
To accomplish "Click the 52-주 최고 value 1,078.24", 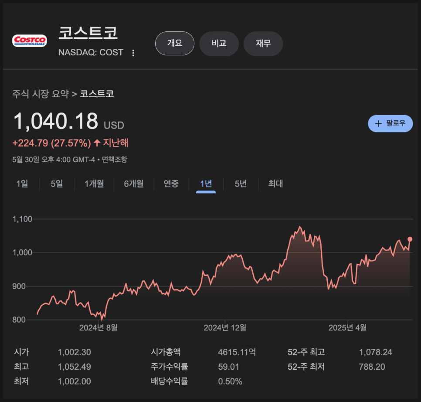I will click(375, 352).
